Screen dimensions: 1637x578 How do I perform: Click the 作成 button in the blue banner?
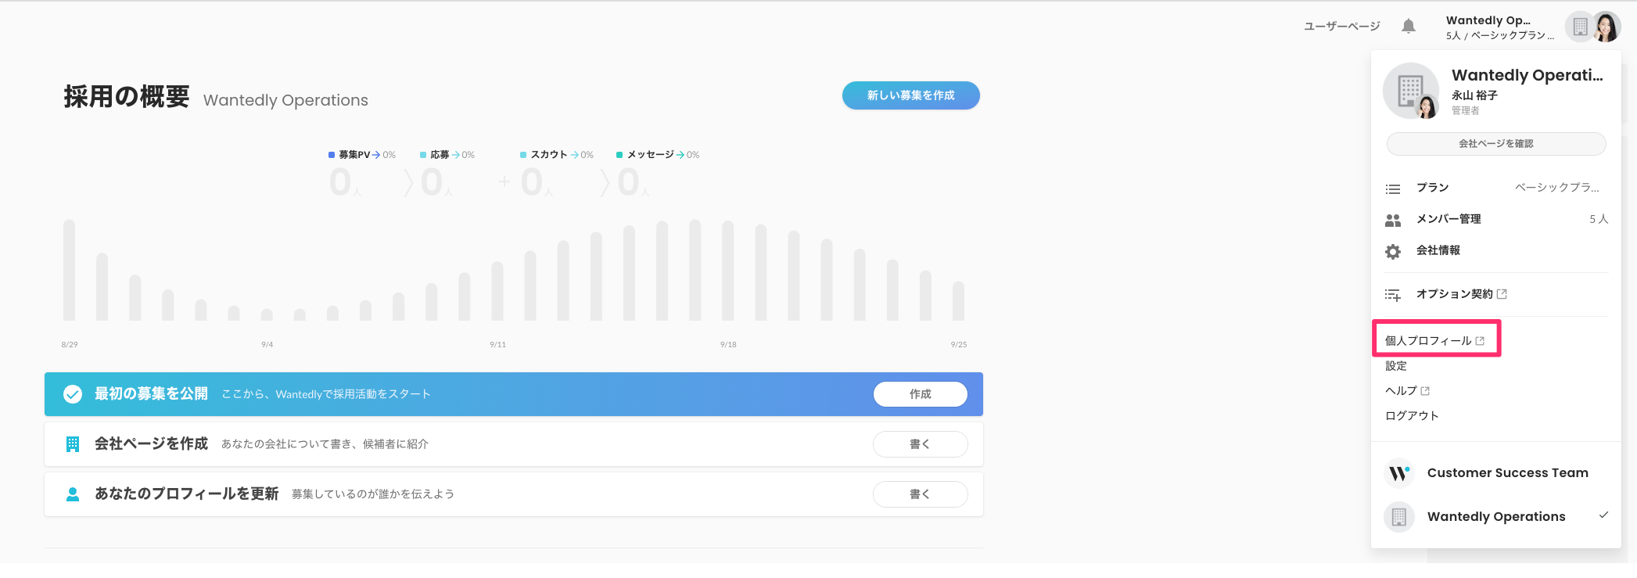click(920, 394)
